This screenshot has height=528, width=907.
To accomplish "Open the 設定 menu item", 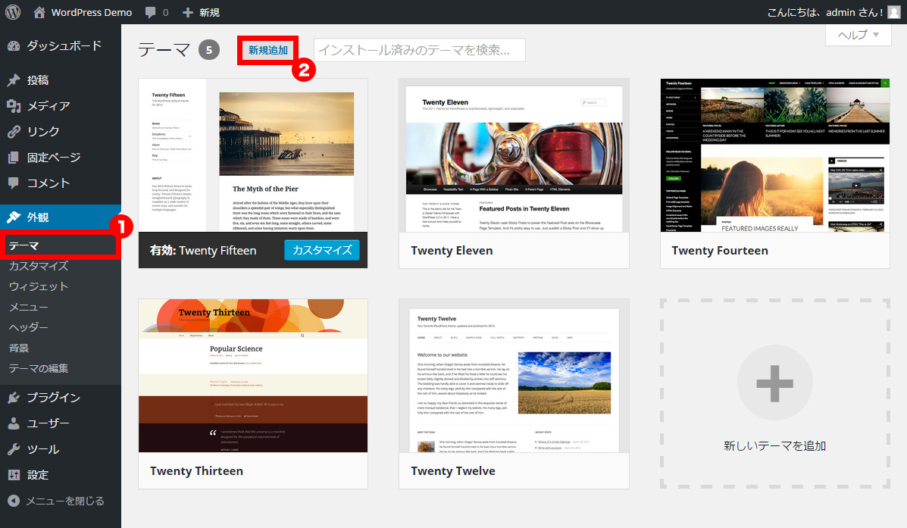I will 60,475.
